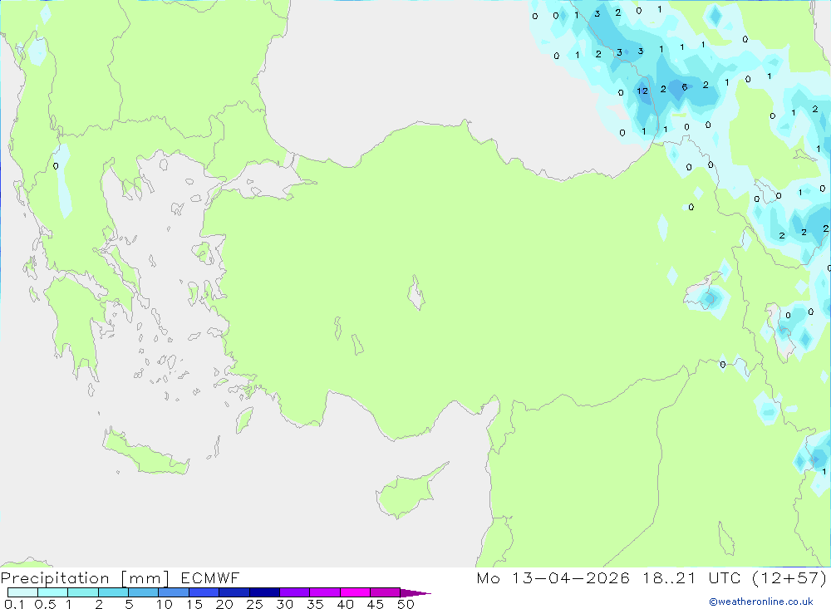
Task: Click the 'UTC' label in the timestamp
Action: (x=724, y=577)
